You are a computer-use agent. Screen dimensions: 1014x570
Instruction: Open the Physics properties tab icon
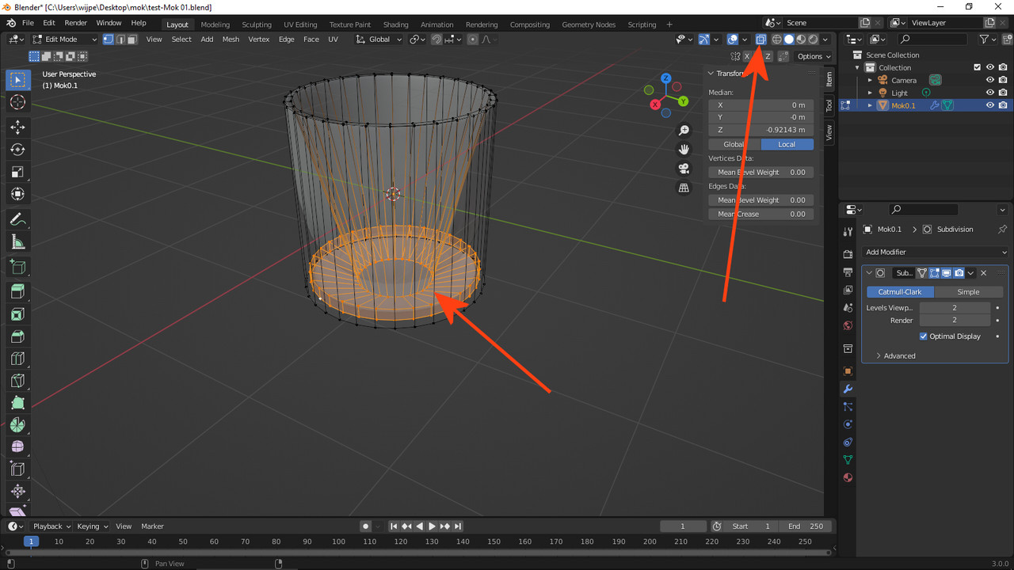click(x=848, y=424)
